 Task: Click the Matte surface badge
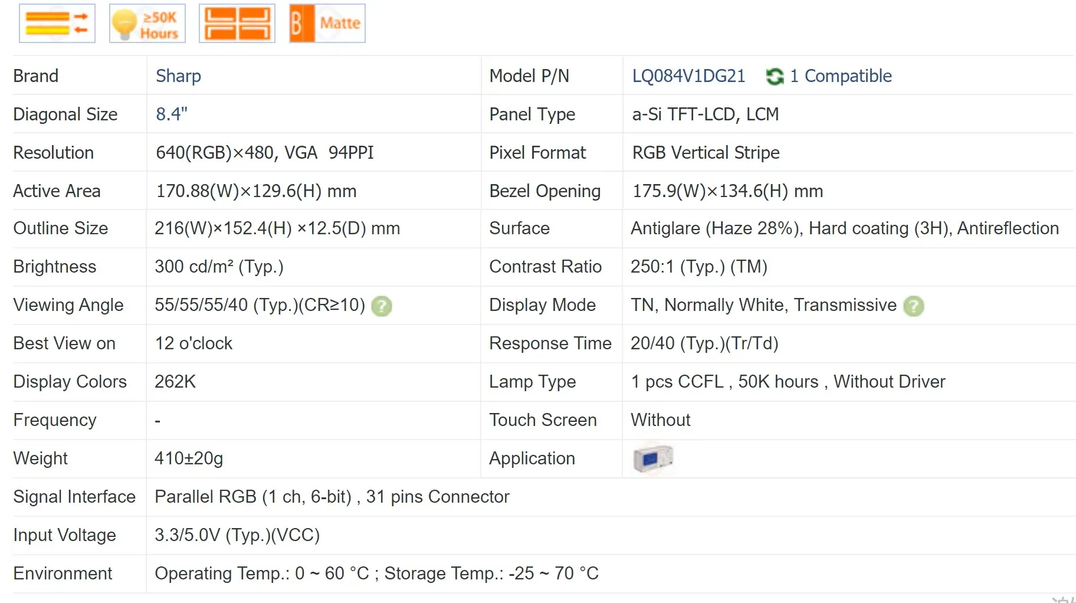point(327,24)
